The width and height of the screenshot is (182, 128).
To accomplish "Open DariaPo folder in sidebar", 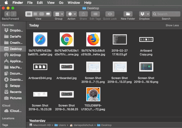I will tap(13, 37).
